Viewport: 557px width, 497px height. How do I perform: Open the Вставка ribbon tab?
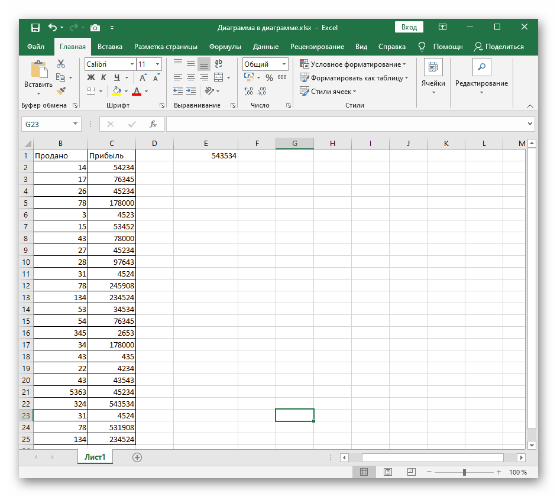pyautogui.click(x=110, y=47)
